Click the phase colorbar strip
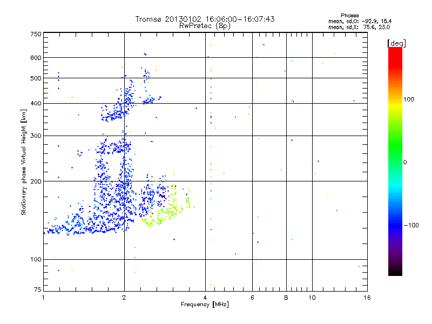The image size is (432, 324). [395, 161]
